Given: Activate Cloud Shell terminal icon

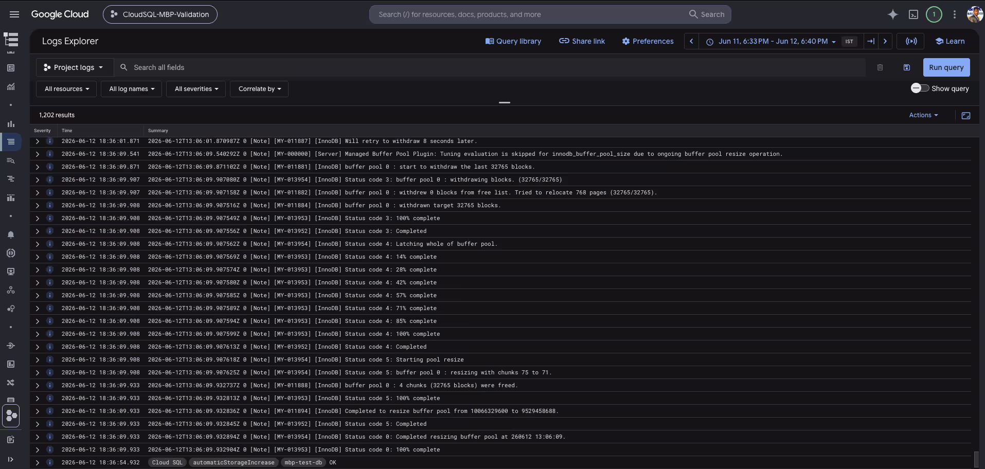Looking at the screenshot, I should click(x=914, y=14).
